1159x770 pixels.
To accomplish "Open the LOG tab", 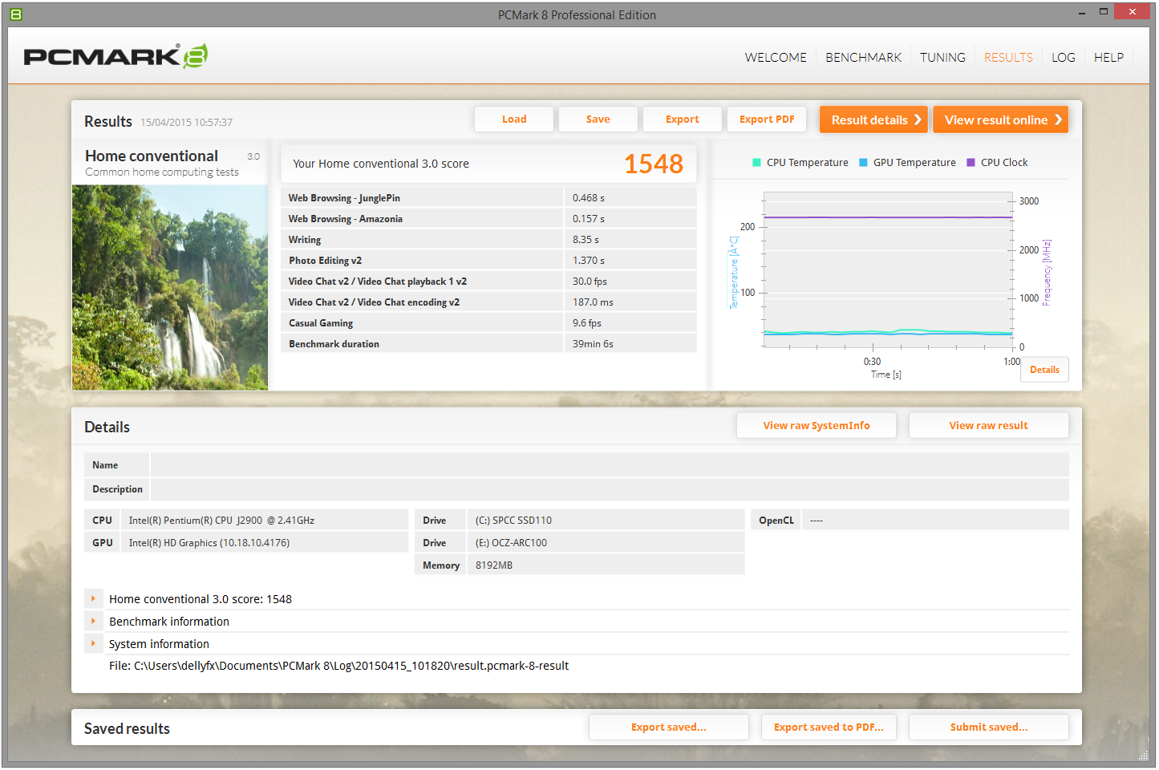I will click(1064, 58).
